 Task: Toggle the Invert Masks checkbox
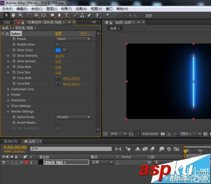click(x=57, y=123)
